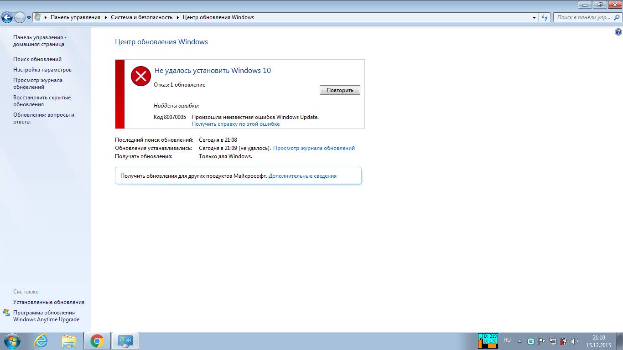Switch the RU input language indicator

coord(507,340)
